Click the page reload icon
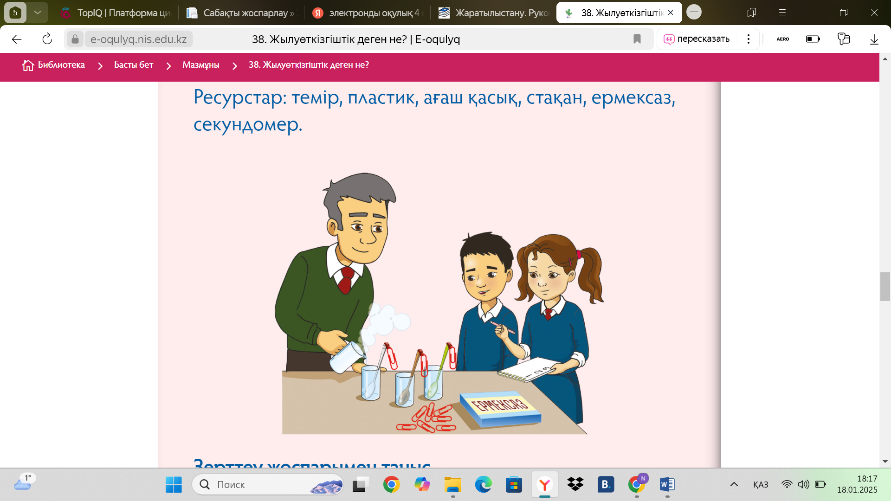 (47, 39)
